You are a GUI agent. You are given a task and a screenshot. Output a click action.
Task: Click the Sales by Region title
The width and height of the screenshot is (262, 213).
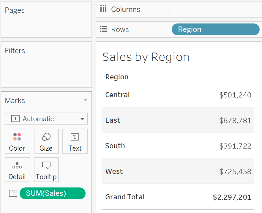click(146, 57)
